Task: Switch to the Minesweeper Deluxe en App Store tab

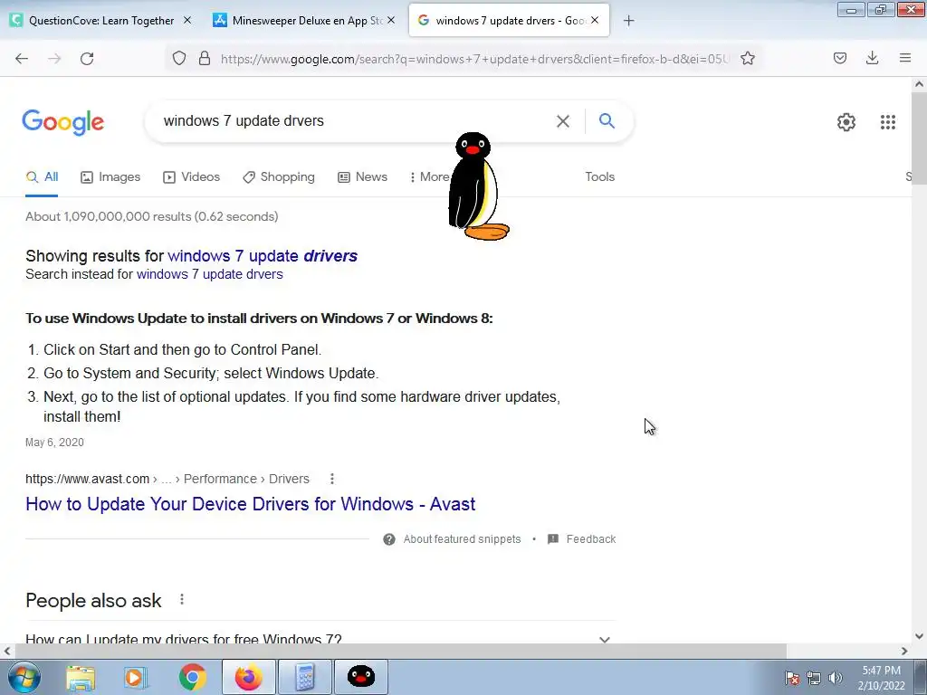Action: 304,21
